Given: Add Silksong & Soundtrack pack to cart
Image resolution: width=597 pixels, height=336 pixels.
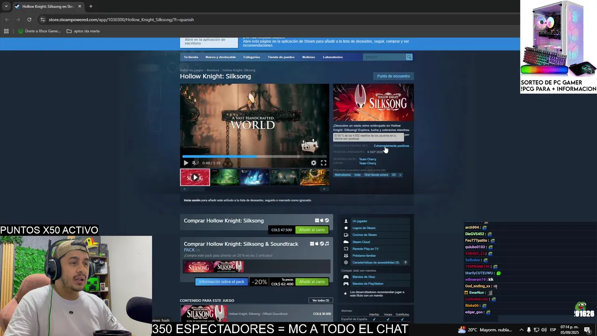Looking at the screenshot, I should (312, 282).
